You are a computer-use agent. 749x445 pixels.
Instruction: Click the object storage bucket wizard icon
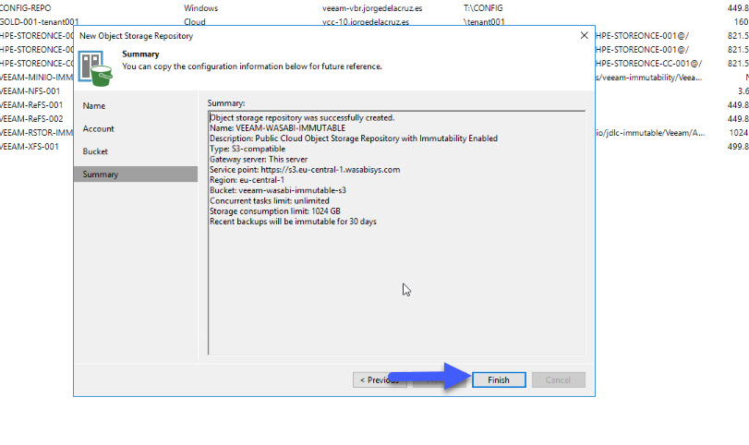[95, 68]
